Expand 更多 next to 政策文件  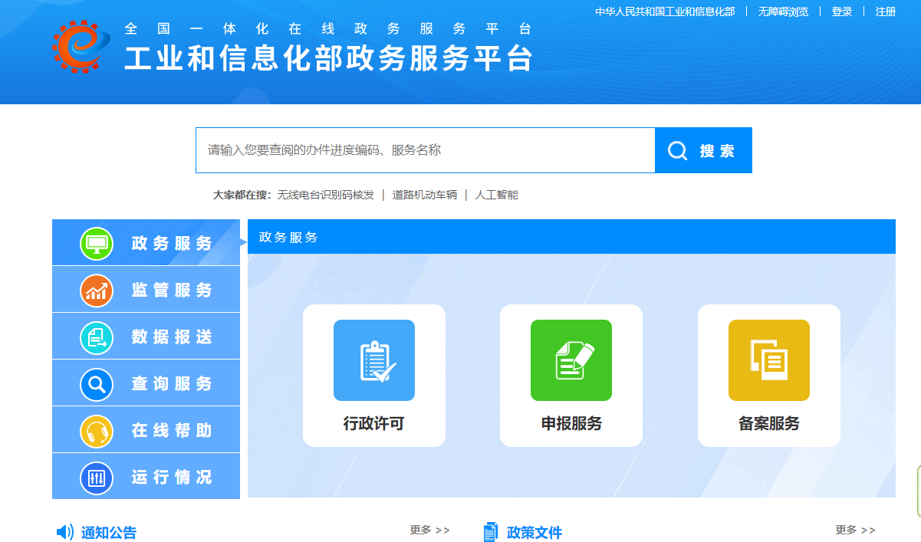pos(857,528)
